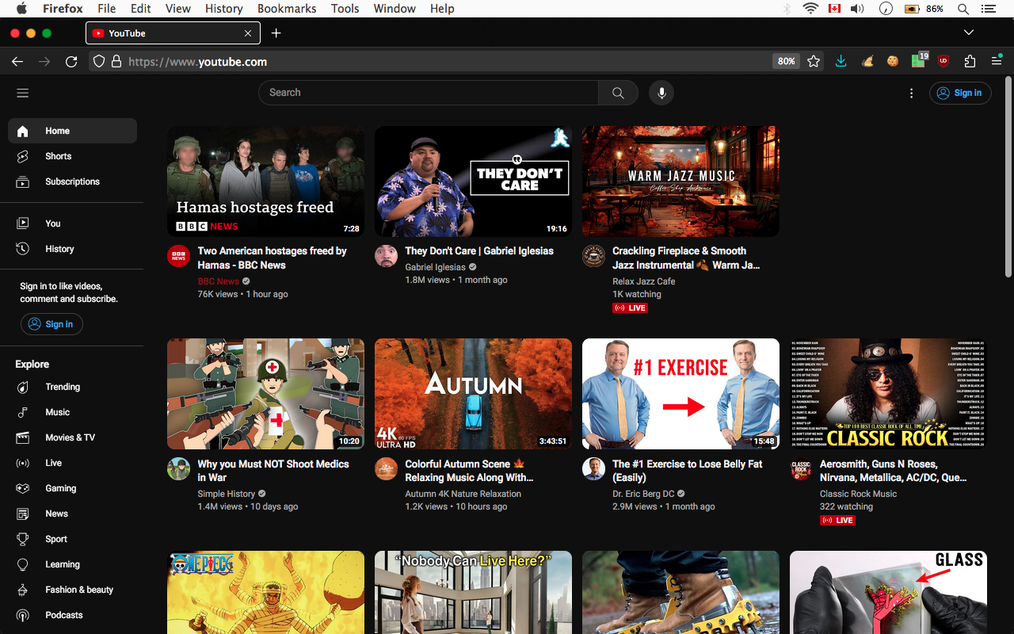Open 'Why you Must NOT Shoot Medics' title
Viewport: 1014px width, 634px height.
273,471
